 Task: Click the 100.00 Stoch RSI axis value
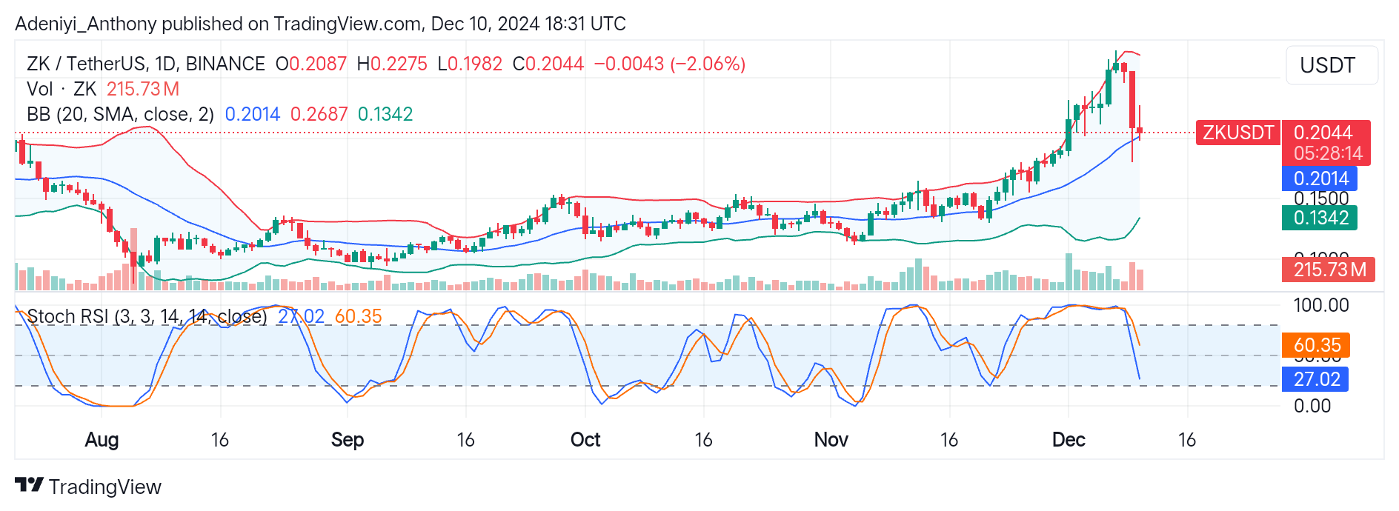1321,305
